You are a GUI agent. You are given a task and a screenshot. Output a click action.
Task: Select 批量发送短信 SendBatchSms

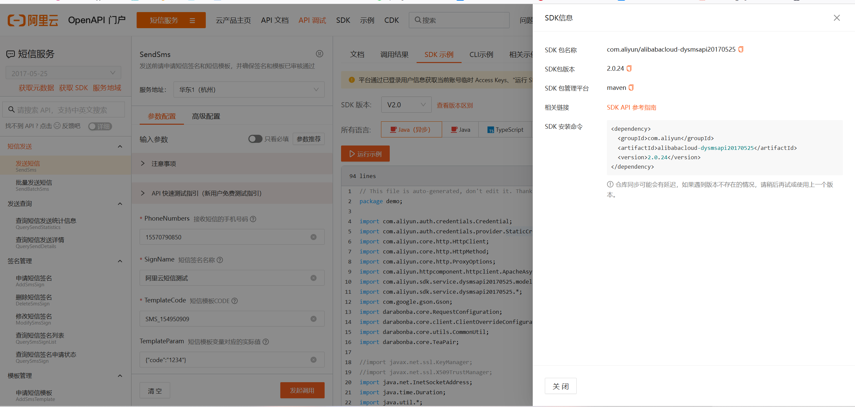click(x=65, y=185)
